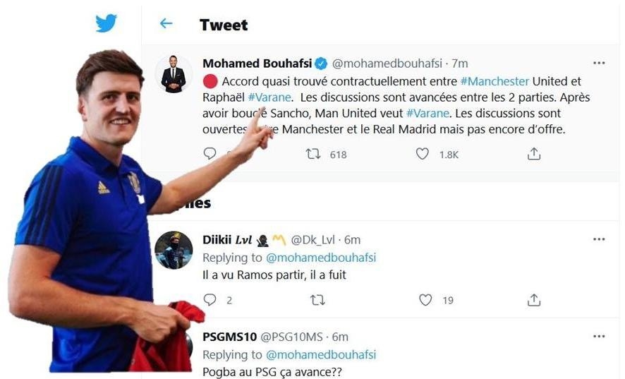Open Diikii Lvl's profile avatar
The image size is (625, 379).
pyautogui.click(x=174, y=250)
